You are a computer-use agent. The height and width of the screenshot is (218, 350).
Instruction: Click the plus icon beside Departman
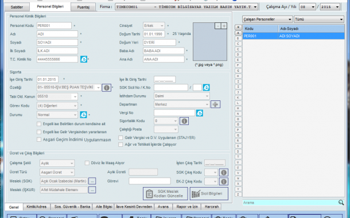click(215, 104)
